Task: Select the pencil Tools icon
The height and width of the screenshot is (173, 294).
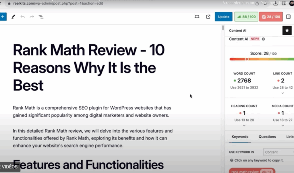Action: pos(13,17)
